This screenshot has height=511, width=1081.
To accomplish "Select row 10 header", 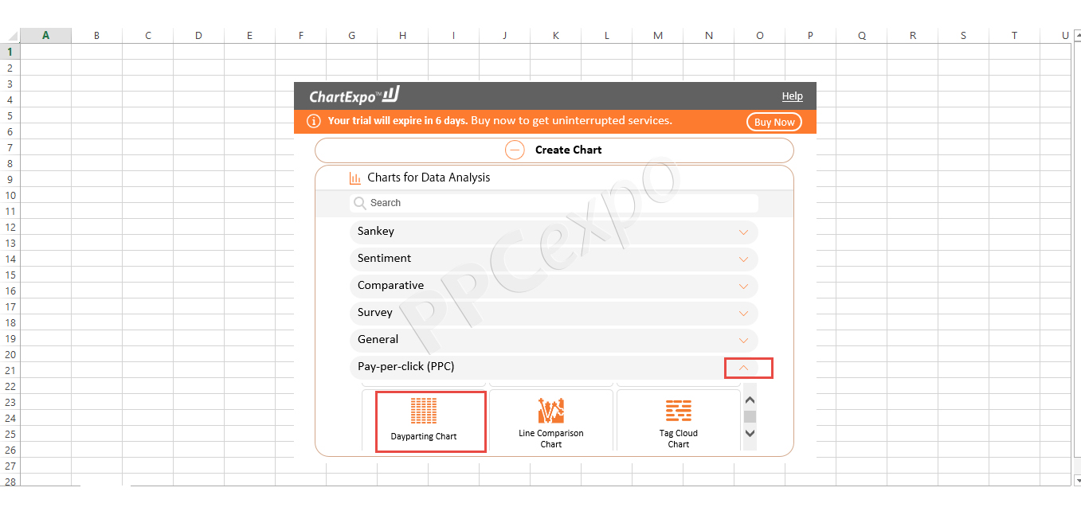I will click(10, 195).
